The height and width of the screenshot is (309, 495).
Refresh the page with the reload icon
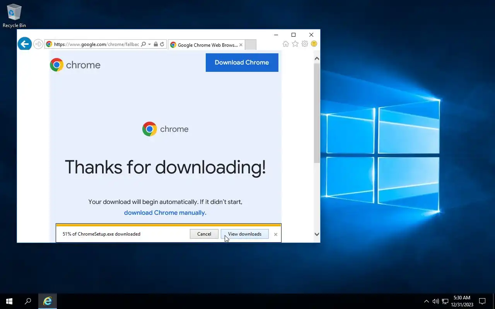162,44
